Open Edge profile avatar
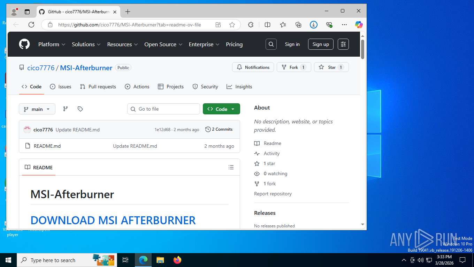This screenshot has height=267, width=474. tap(14, 12)
